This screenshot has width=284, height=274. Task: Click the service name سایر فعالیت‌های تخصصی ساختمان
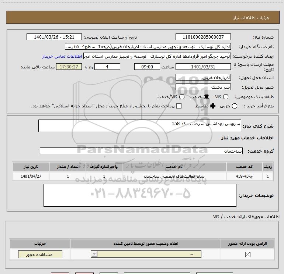(x=174, y=176)
